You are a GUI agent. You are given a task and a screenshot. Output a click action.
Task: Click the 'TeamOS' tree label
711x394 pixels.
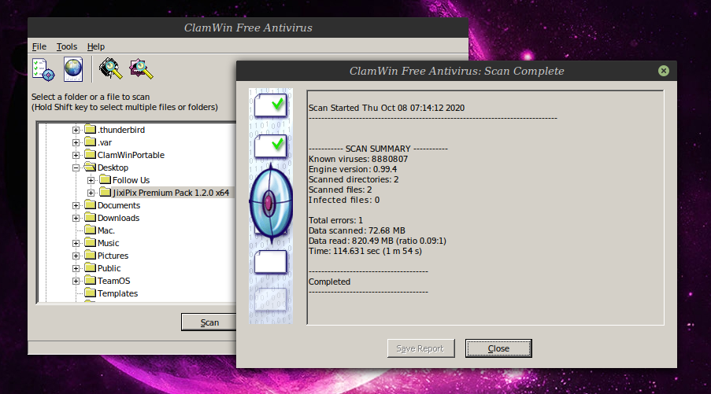114,282
